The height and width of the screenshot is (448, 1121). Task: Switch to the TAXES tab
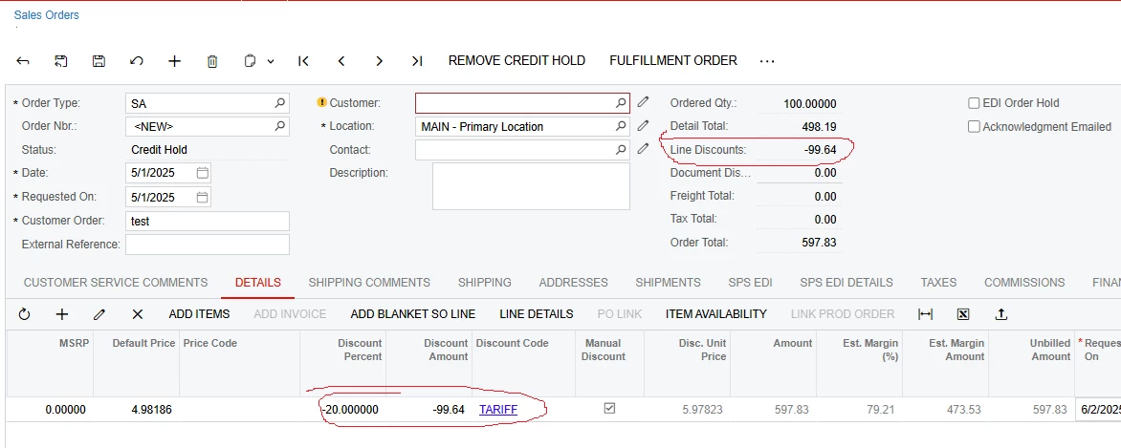(x=938, y=282)
